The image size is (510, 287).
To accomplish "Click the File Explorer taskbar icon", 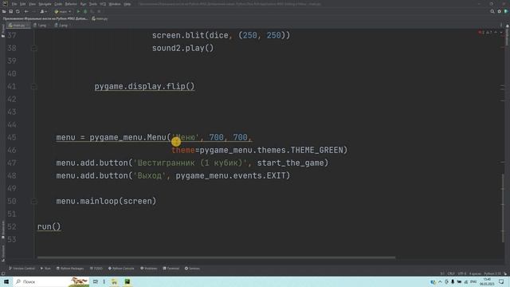I will [114, 281].
